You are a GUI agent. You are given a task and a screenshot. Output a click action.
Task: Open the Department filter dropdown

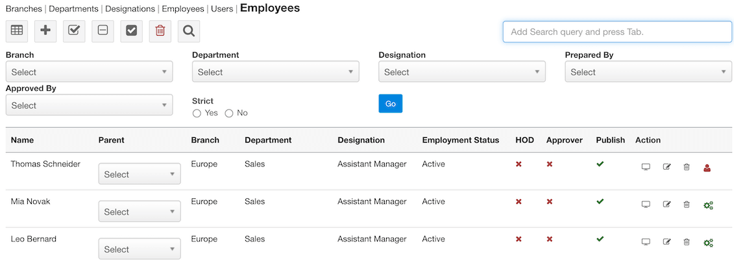pyautogui.click(x=275, y=72)
